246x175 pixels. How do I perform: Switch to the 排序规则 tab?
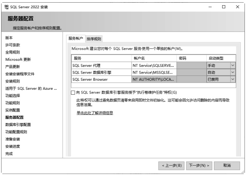point(94,39)
